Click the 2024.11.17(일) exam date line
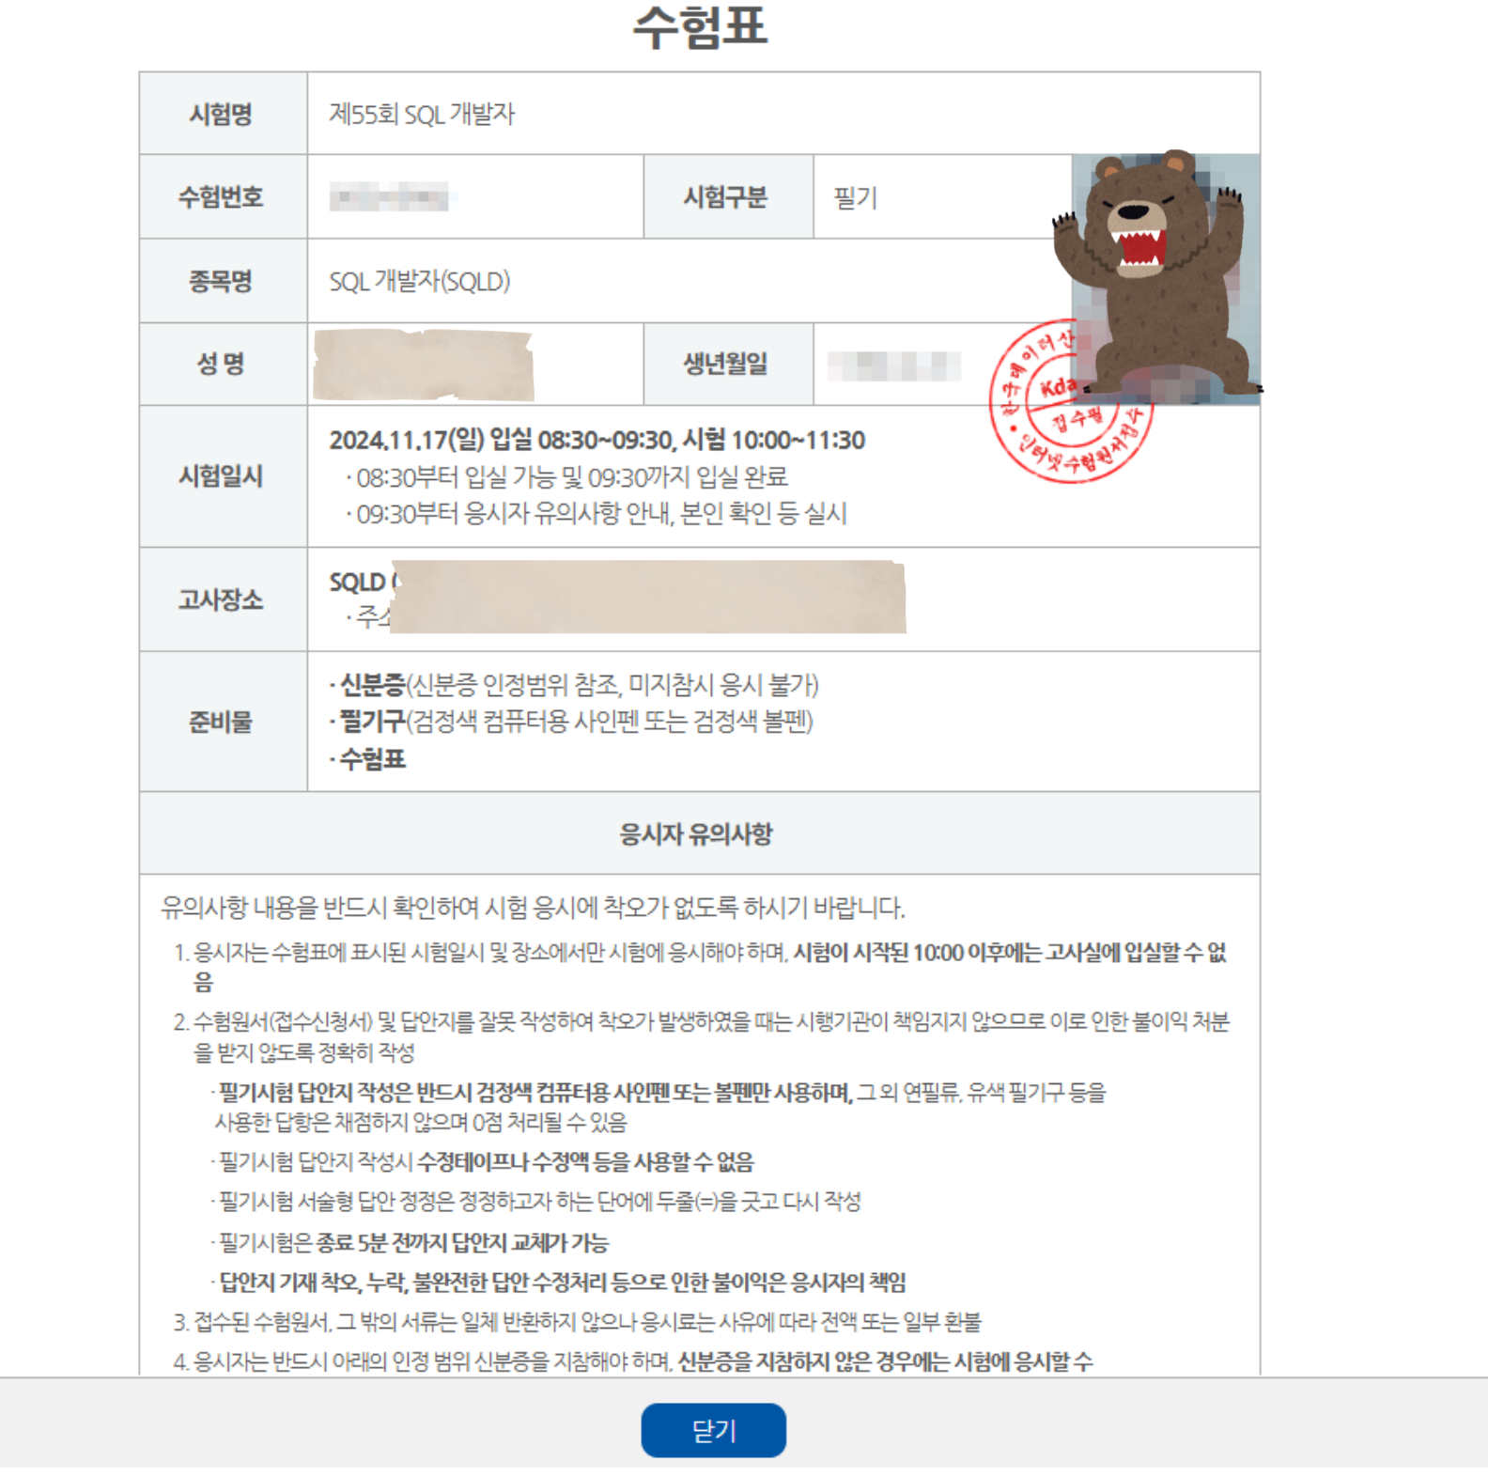Image resolution: width=1488 pixels, height=1477 pixels. (597, 440)
